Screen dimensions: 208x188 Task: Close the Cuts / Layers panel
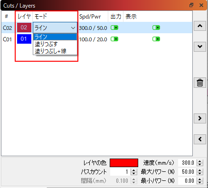point(201,5)
